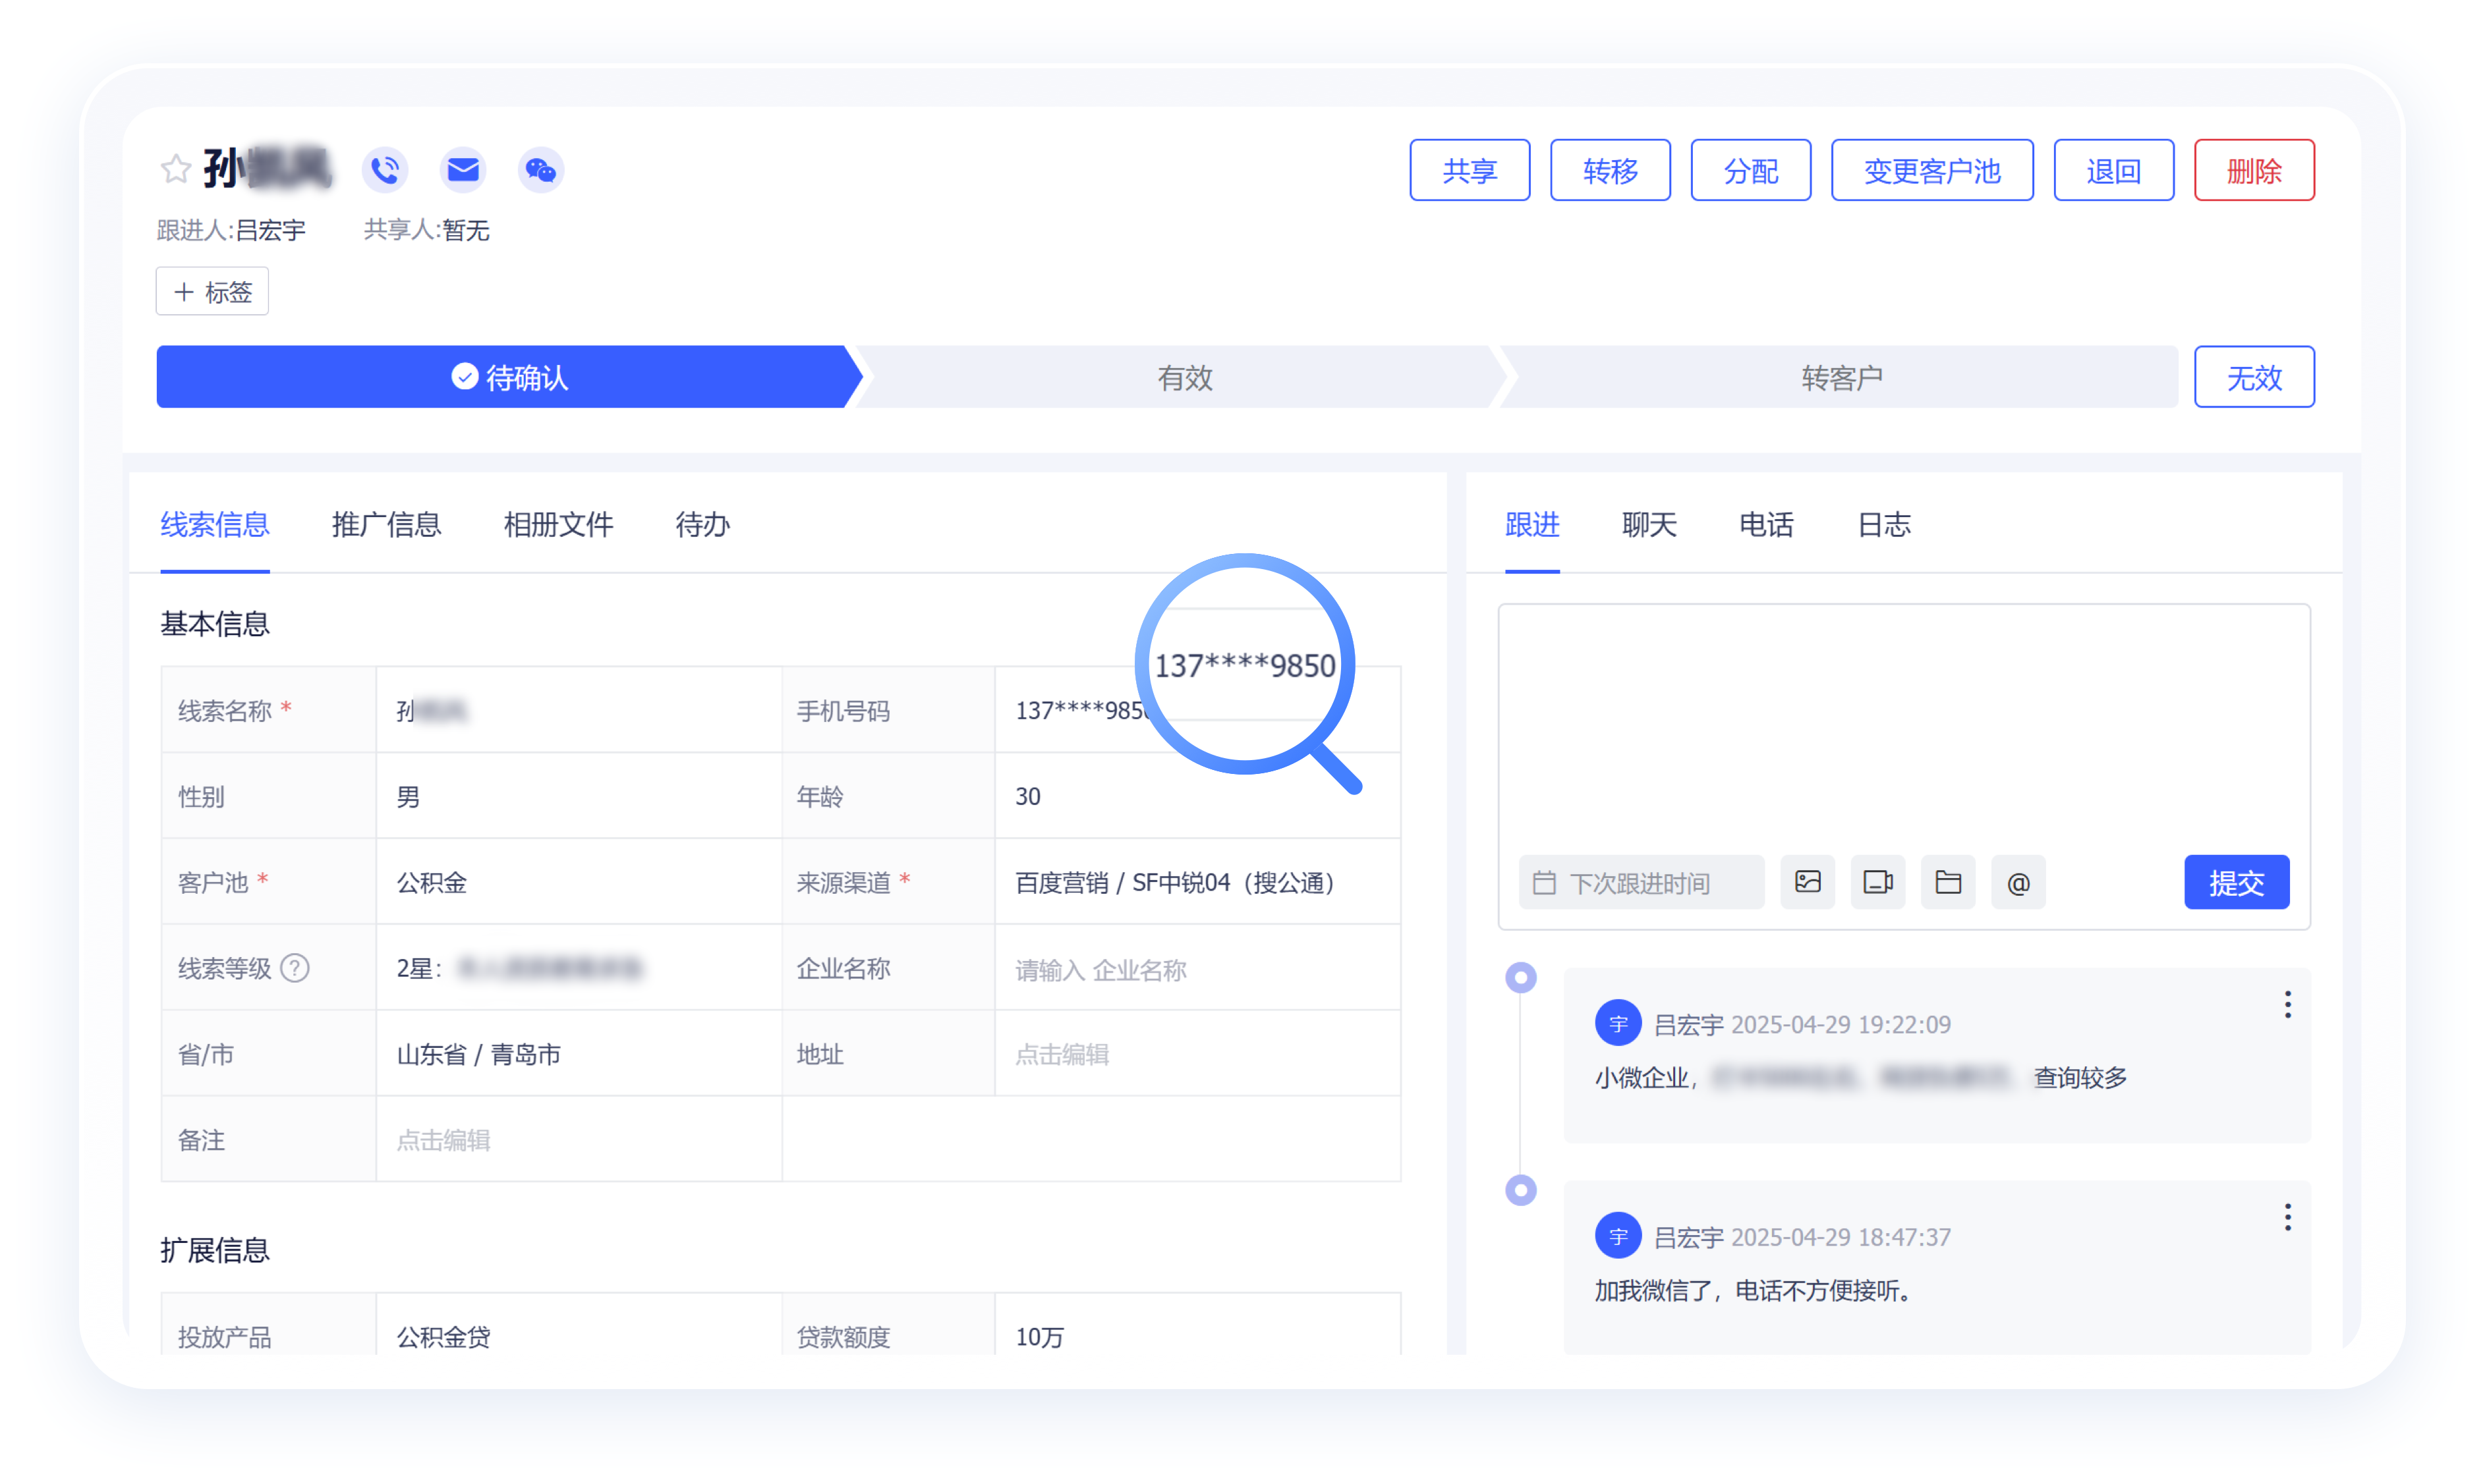This screenshot has height=1484, width=2485.
Task: Add a tag with the 标签 button
Action: (x=212, y=291)
